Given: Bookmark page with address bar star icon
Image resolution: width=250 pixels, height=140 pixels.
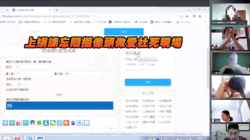Looking at the screenshot, I should tap(187, 16).
